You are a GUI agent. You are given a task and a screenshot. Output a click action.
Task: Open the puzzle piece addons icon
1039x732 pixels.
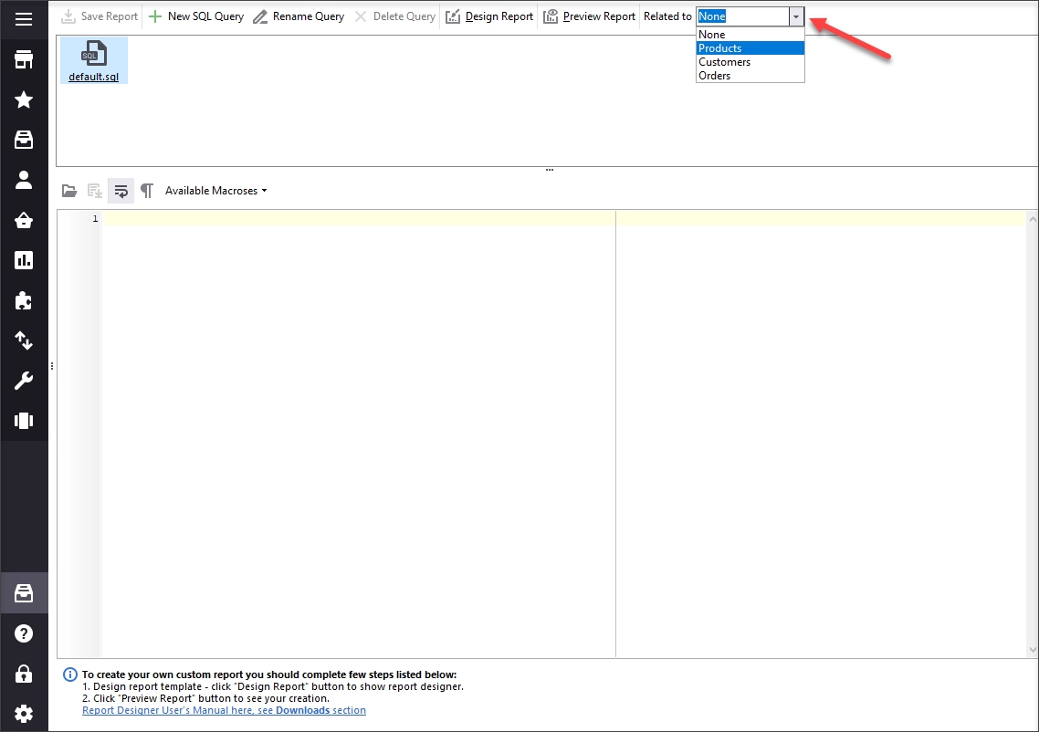[24, 301]
